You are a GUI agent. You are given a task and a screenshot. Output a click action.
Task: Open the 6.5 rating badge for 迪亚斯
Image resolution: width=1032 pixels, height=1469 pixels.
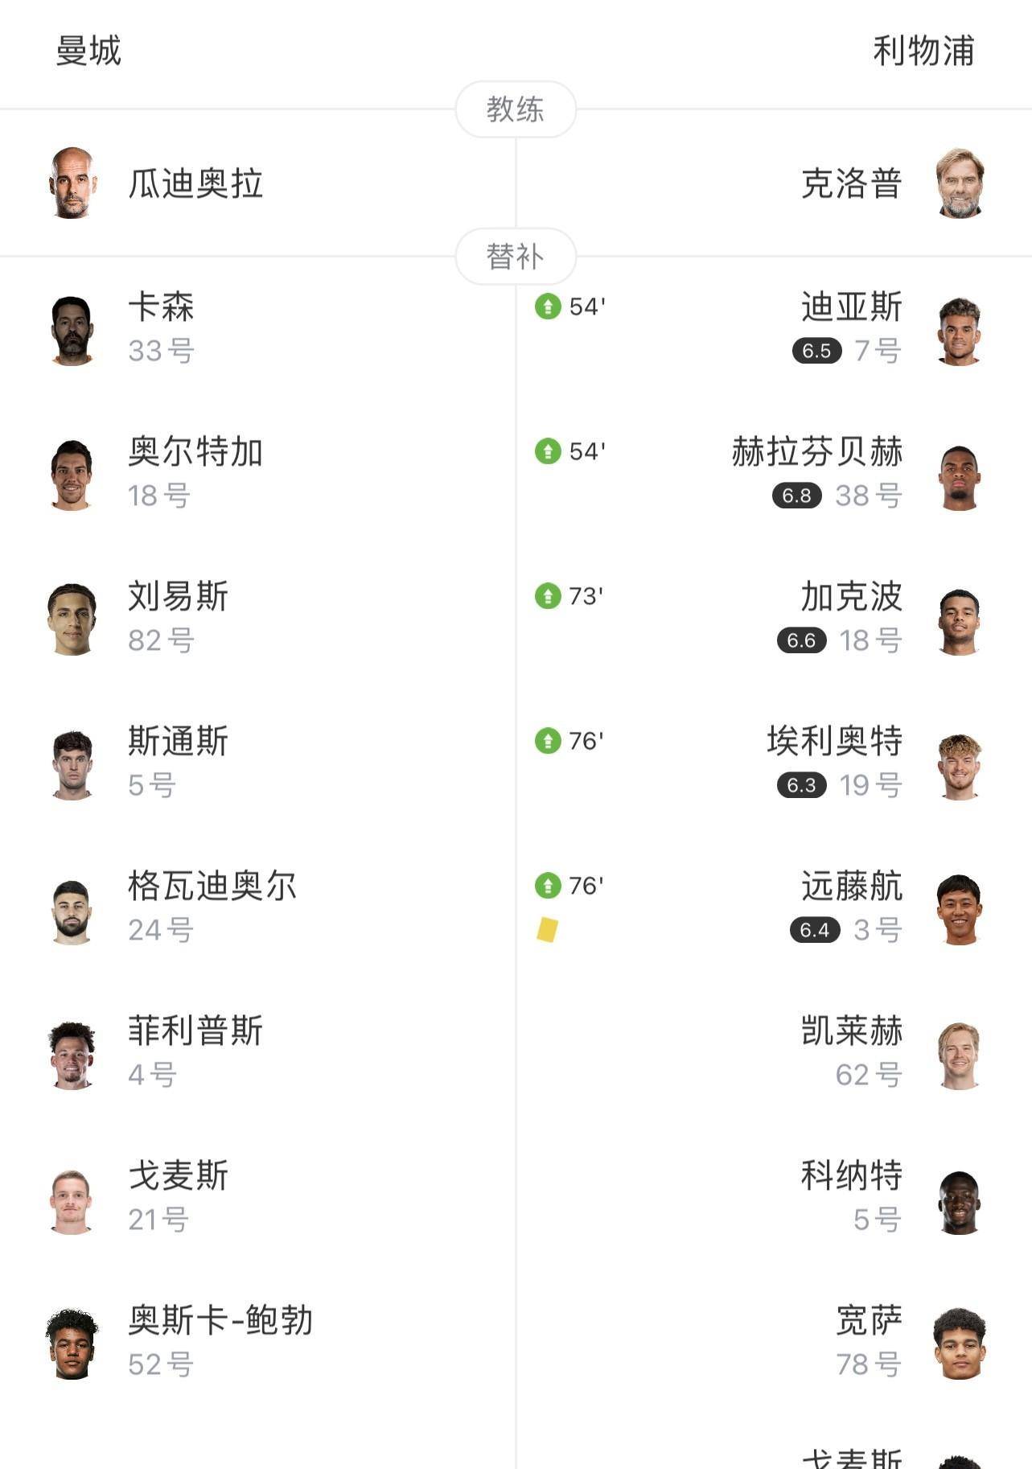click(x=816, y=351)
